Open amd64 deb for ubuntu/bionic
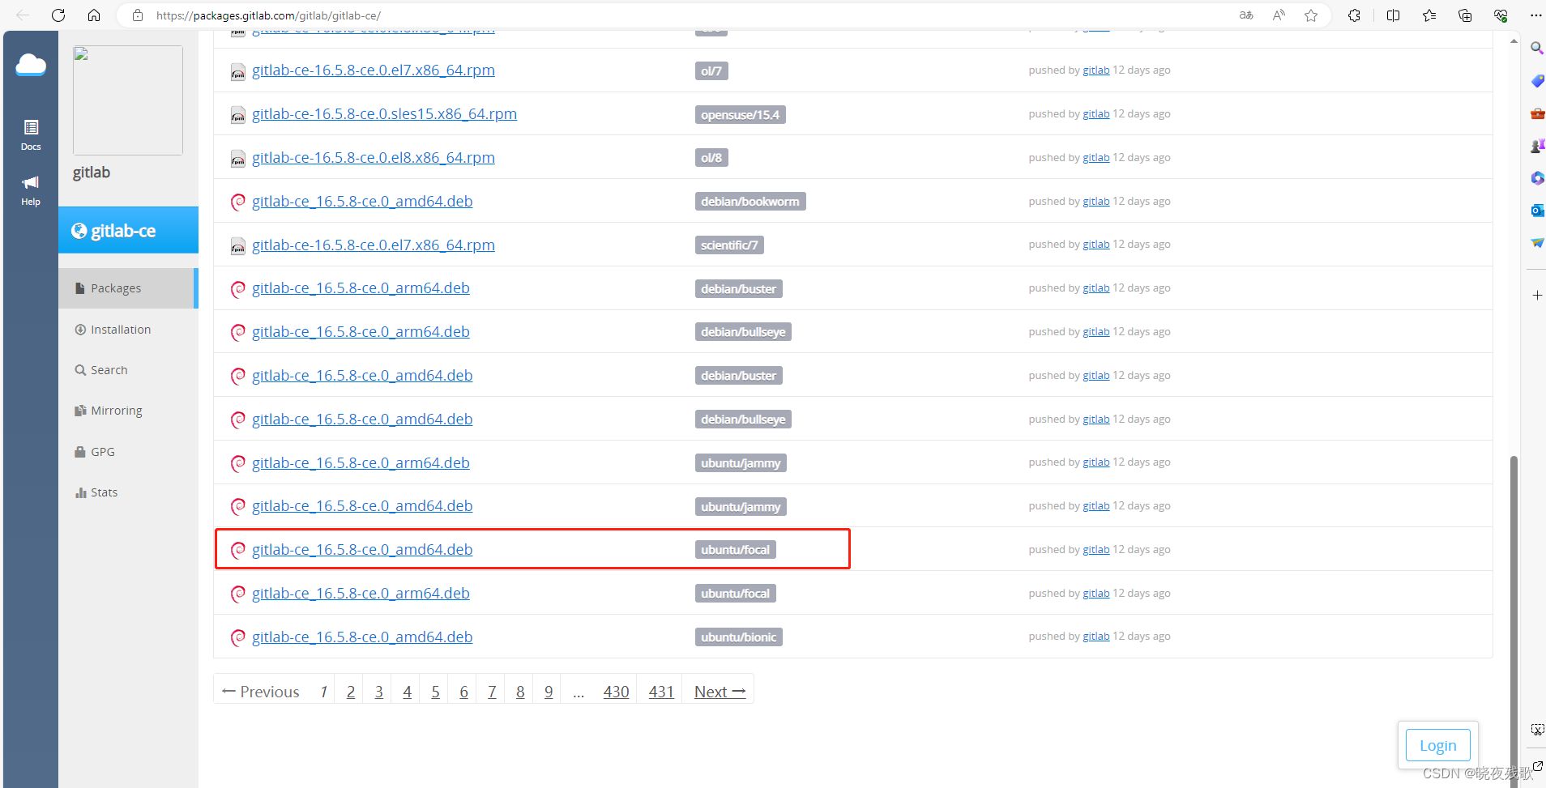Screen dimensions: 1546x788 [362, 637]
